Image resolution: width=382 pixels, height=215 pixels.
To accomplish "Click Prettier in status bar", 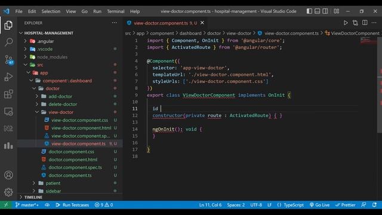I will [345, 205].
